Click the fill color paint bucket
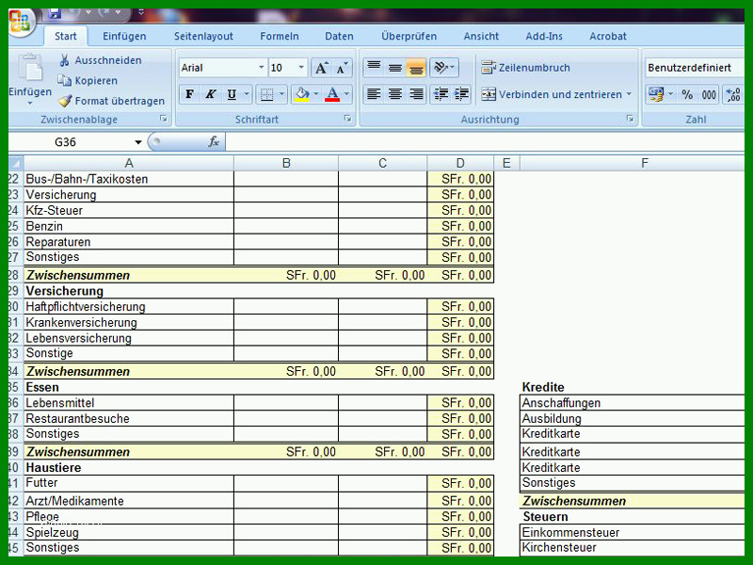The image size is (753, 565). [302, 94]
